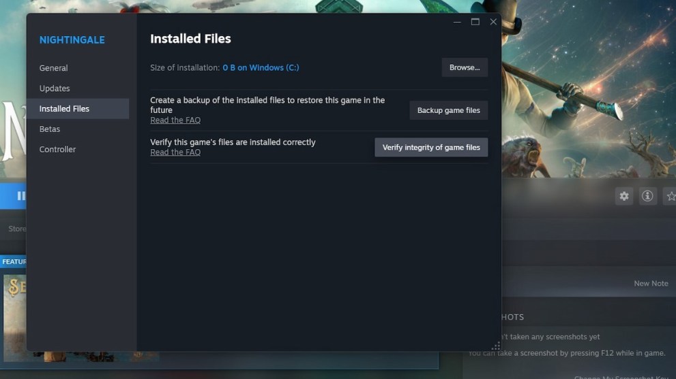The height and width of the screenshot is (379, 676).
Task: Click Backup game files button
Action: [x=448, y=110]
